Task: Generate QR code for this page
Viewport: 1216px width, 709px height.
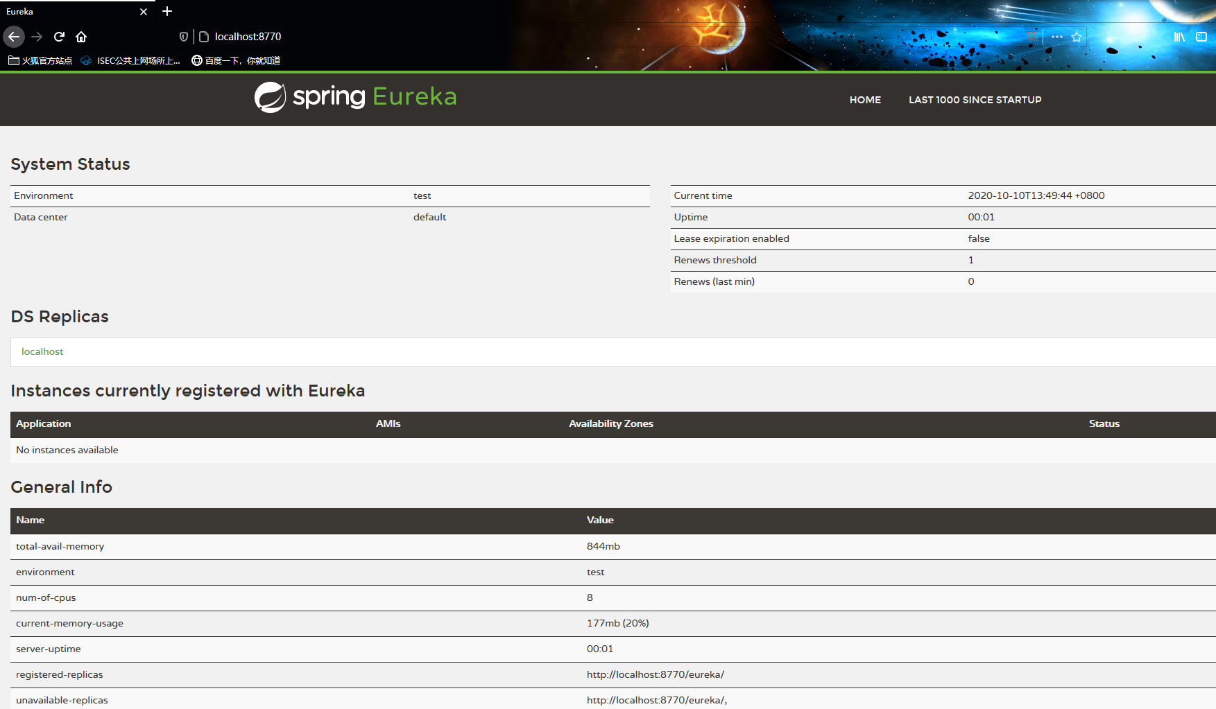Action: pyautogui.click(x=1032, y=37)
